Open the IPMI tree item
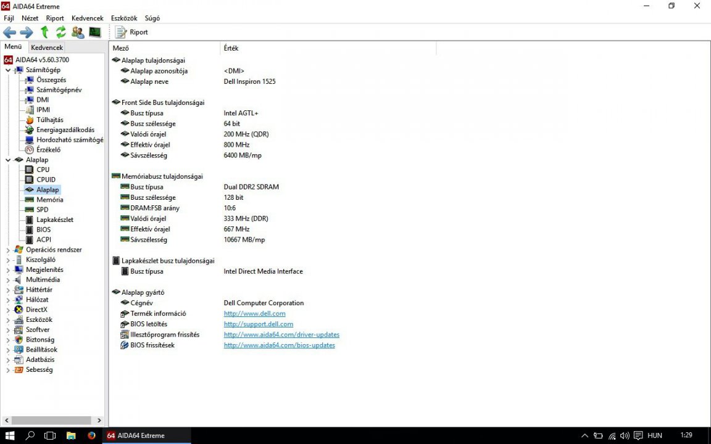This screenshot has height=444, width=711. (43, 110)
